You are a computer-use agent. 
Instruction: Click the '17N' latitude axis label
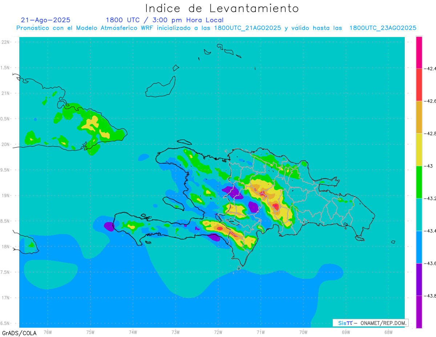click(x=6, y=298)
